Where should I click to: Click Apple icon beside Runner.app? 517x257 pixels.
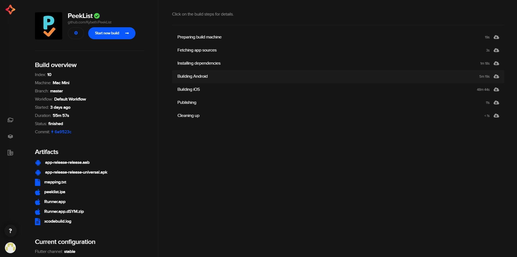pyautogui.click(x=38, y=202)
